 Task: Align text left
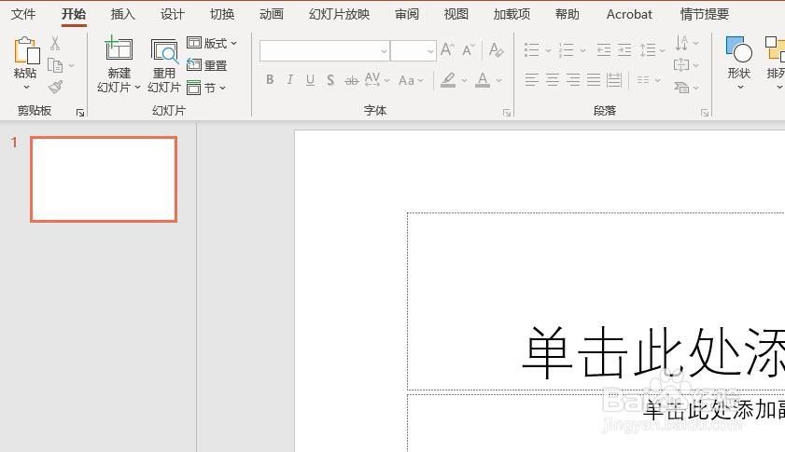point(532,79)
